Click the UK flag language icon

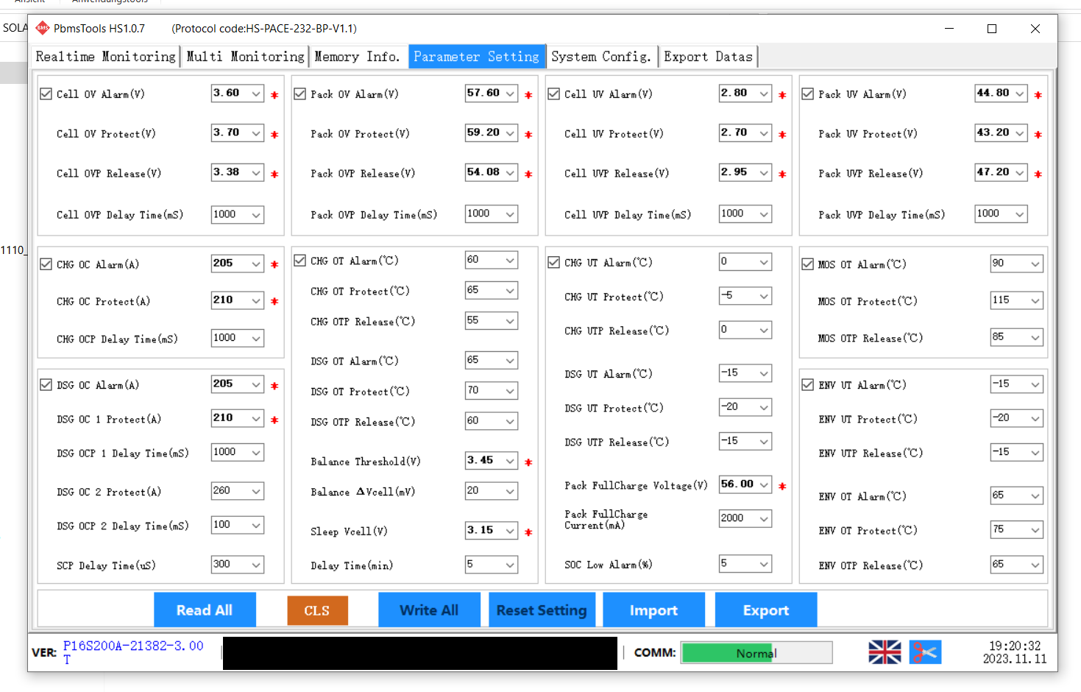tap(884, 652)
